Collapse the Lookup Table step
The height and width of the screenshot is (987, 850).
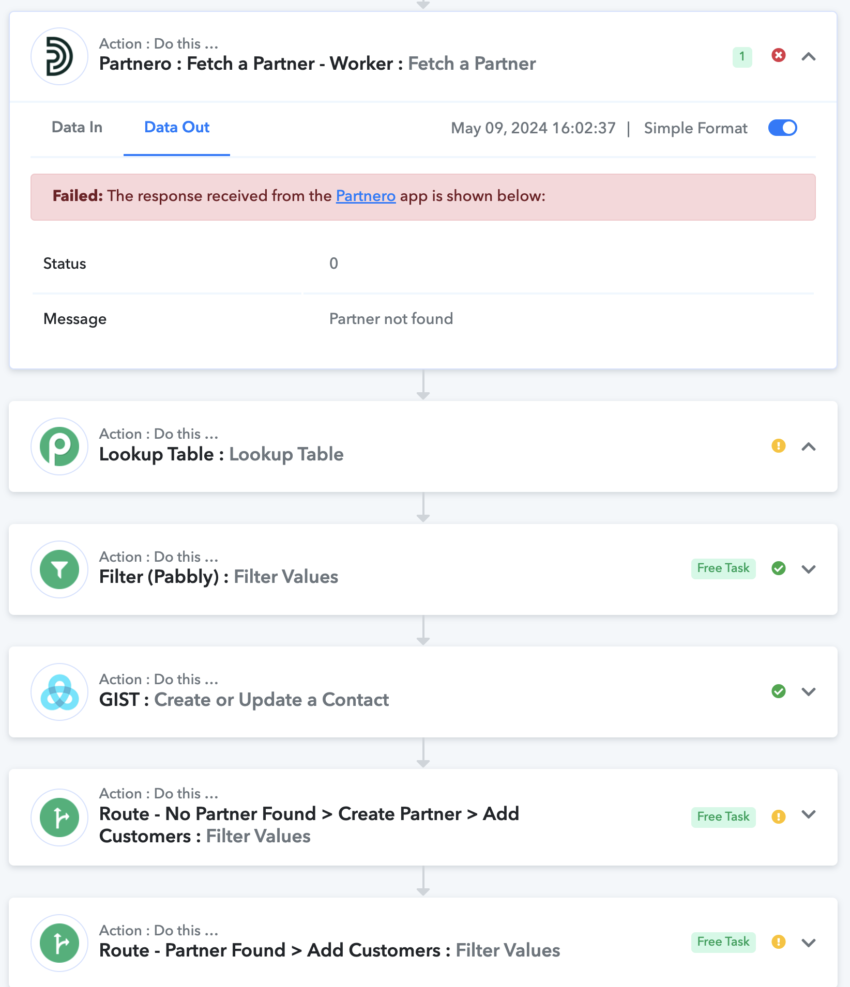[809, 446]
